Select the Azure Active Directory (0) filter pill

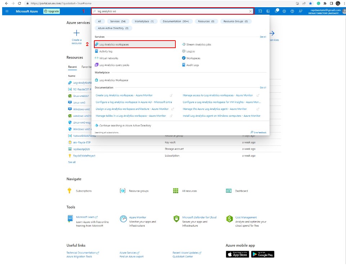pos(113,28)
